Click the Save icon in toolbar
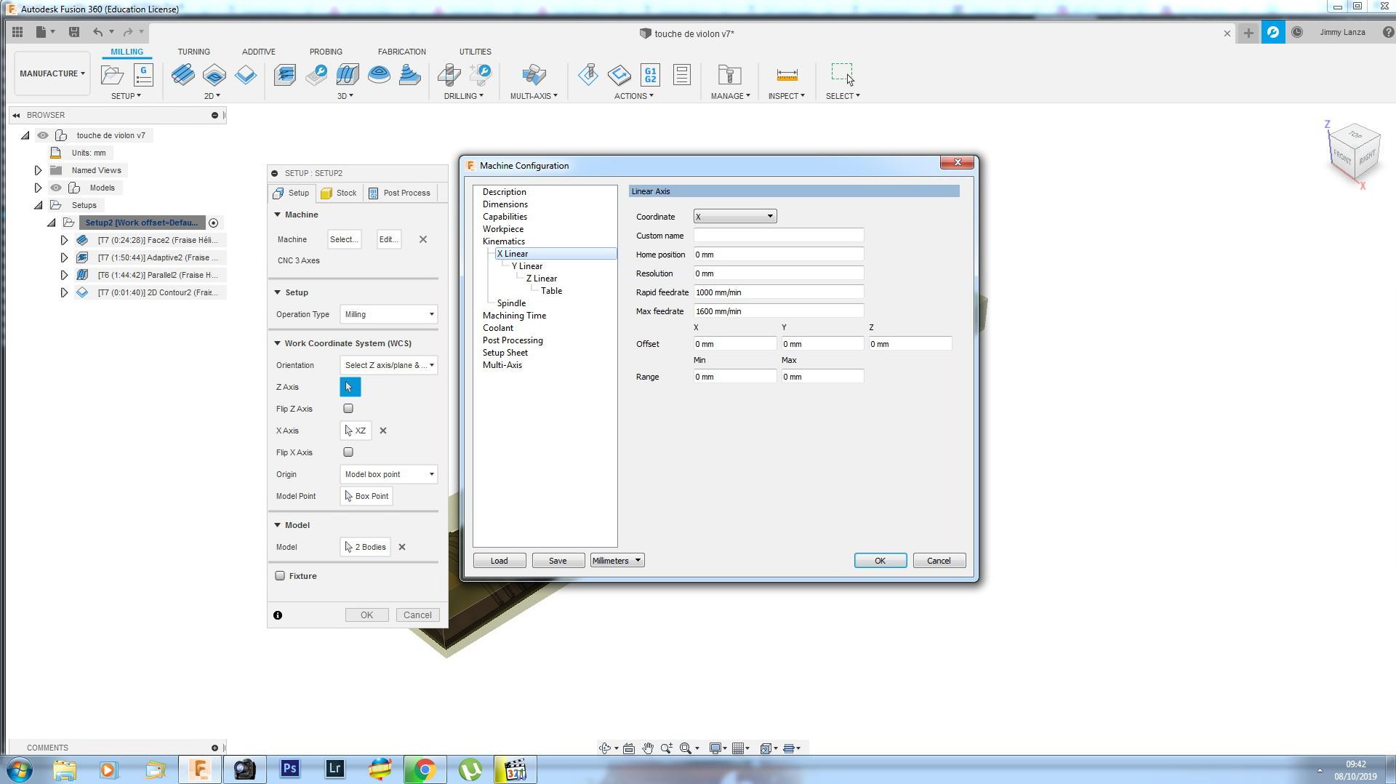Screen dimensions: 1396x784 coord(73,32)
